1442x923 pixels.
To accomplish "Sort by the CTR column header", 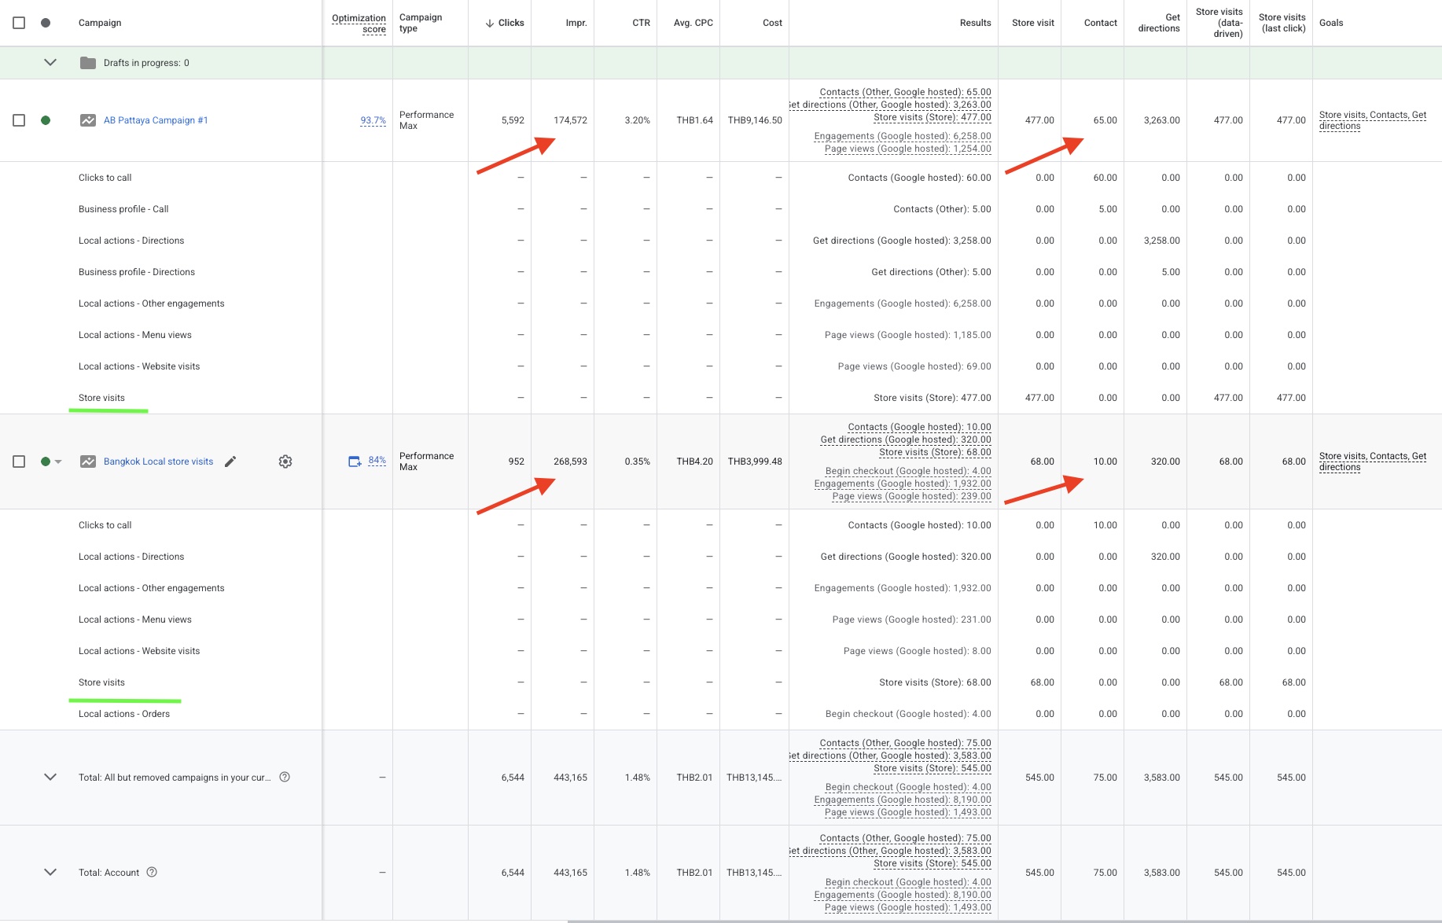I will (641, 23).
